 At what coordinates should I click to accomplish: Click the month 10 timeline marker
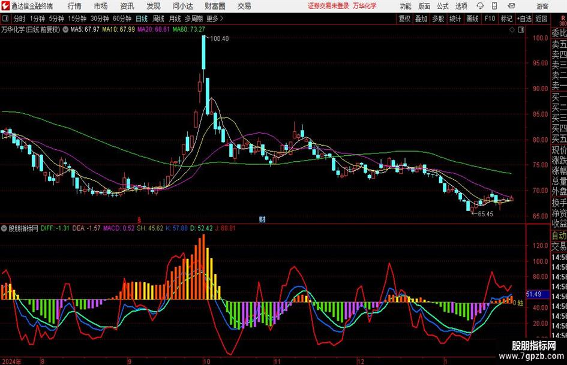coord(206,361)
